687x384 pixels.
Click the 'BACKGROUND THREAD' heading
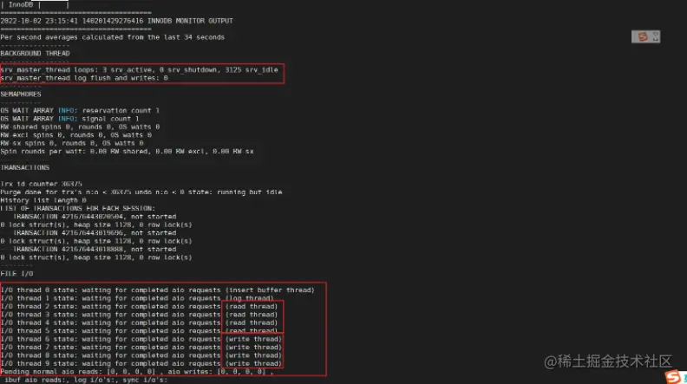tap(35, 54)
